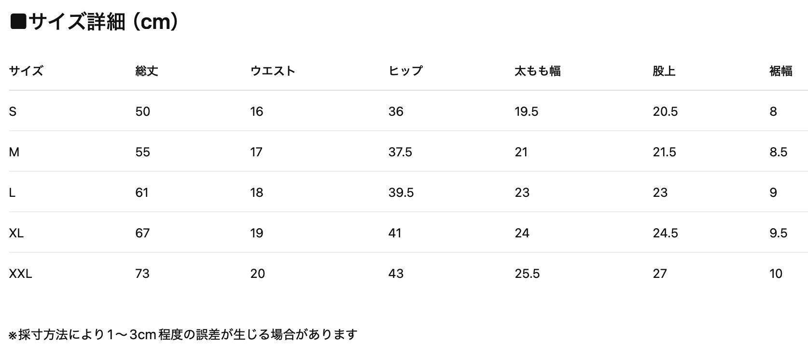Screen dimensions: 808x358
Task: Click the XL row 総丈 value 67
Action: [142, 233]
